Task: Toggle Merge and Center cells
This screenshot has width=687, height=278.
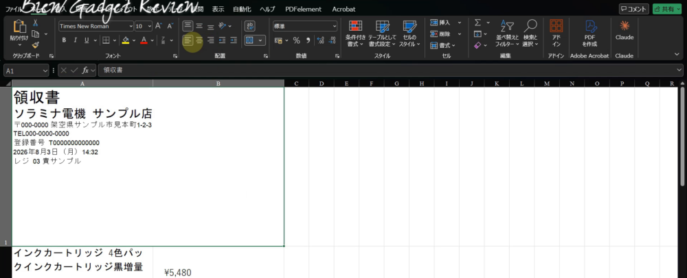Action: point(250,40)
